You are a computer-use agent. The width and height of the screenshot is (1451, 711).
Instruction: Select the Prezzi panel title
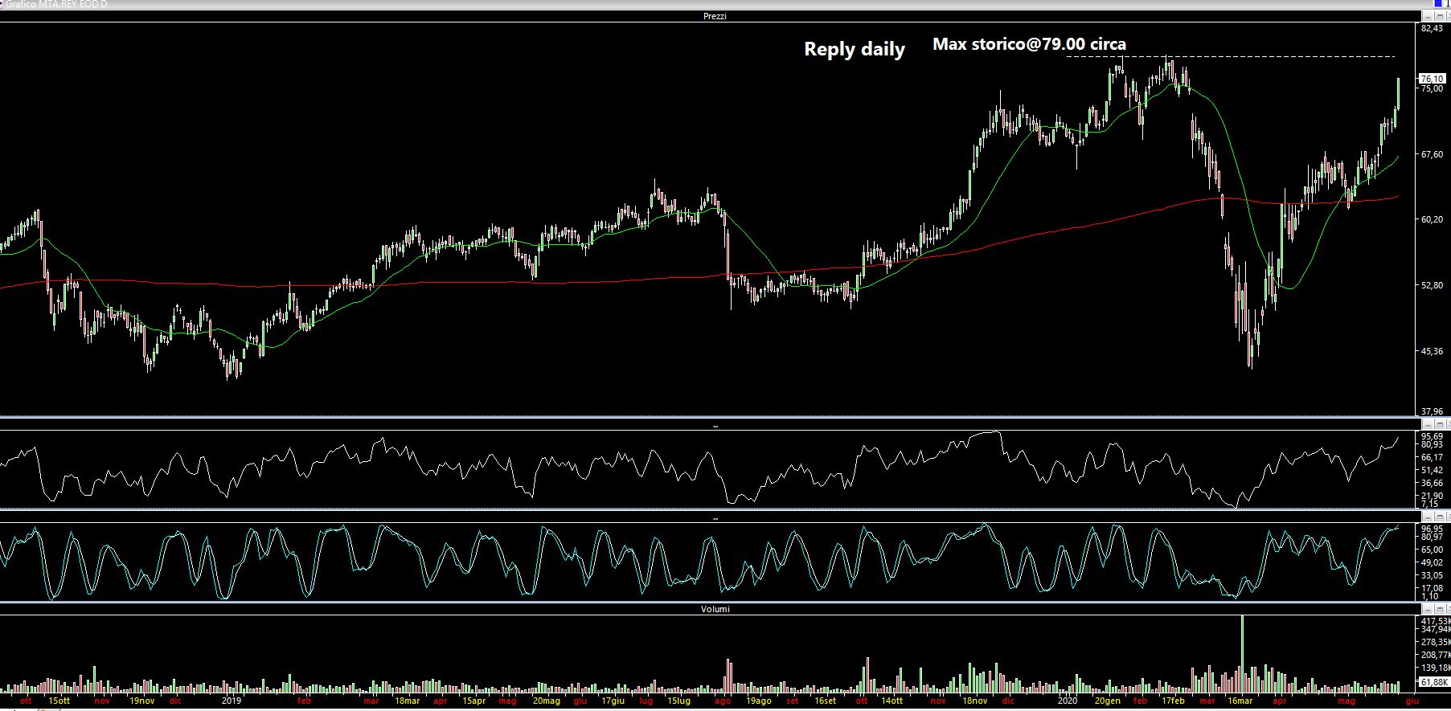coord(715,16)
